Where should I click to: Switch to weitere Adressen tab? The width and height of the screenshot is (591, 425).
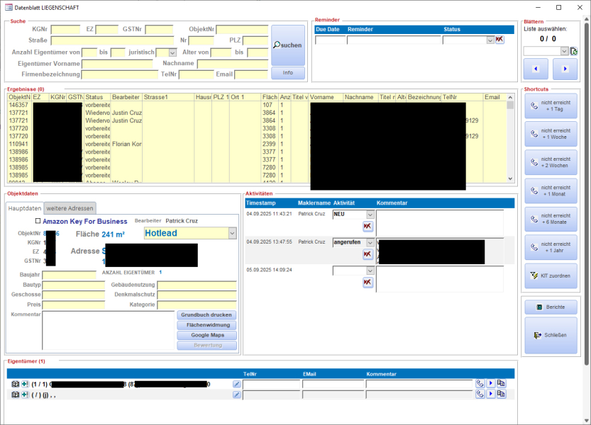pos(70,208)
